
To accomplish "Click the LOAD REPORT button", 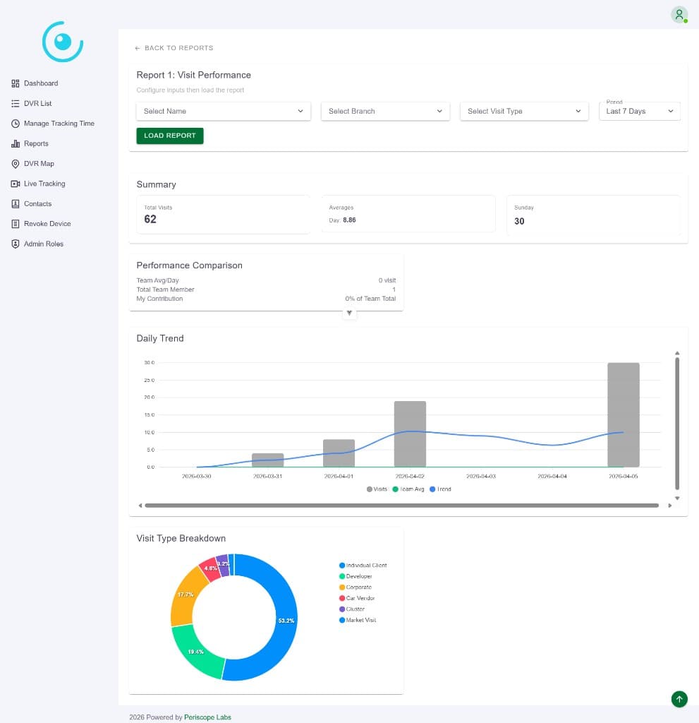I will click(169, 136).
